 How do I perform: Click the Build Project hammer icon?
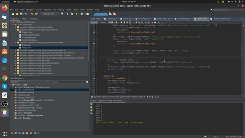(67, 14)
